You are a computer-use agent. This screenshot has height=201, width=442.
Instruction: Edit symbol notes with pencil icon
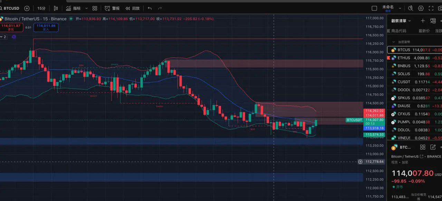(433, 147)
